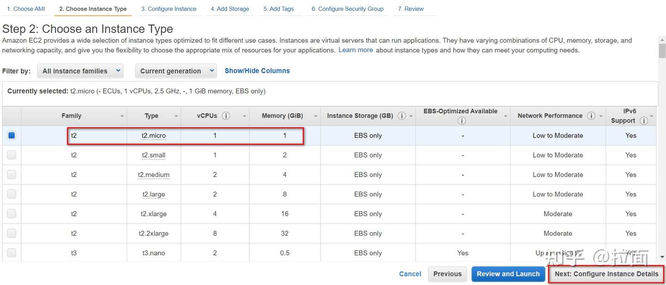Click Next: Configure Instance Details

coord(606,274)
